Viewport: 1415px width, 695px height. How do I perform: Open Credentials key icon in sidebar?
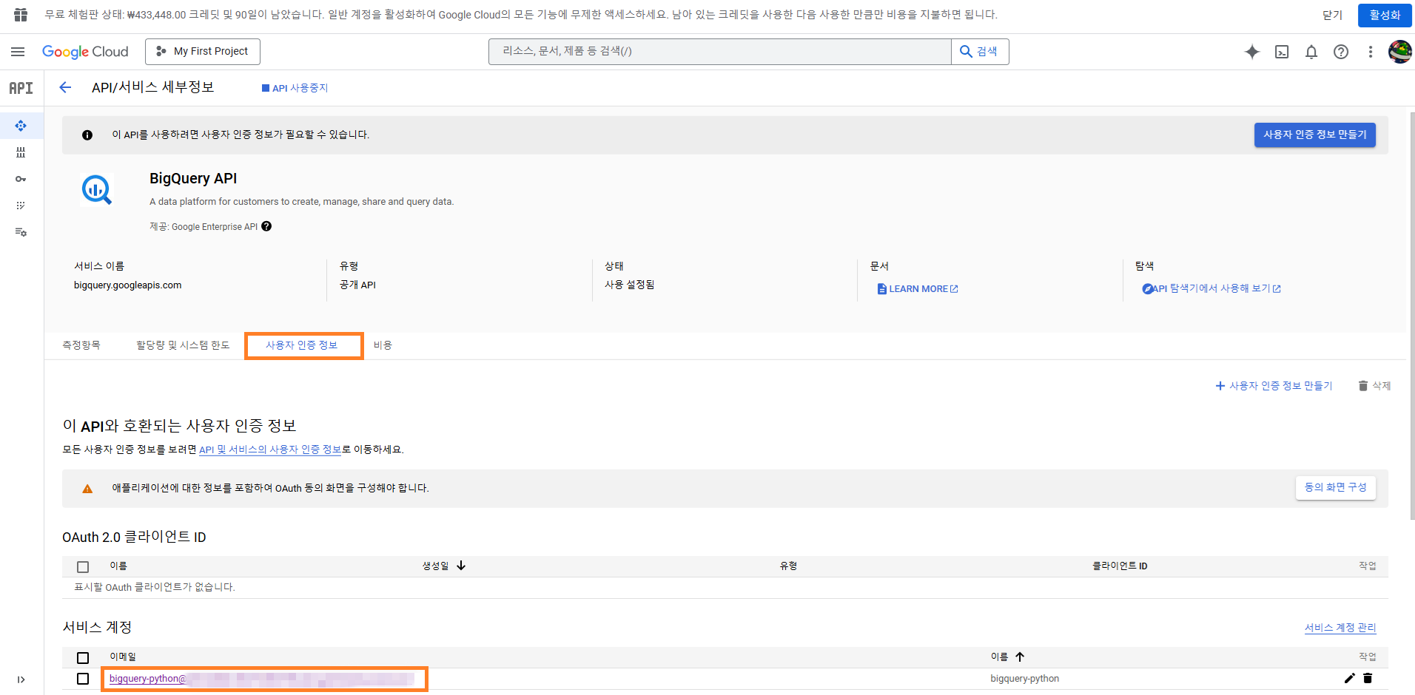pyautogui.click(x=21, y=179)
